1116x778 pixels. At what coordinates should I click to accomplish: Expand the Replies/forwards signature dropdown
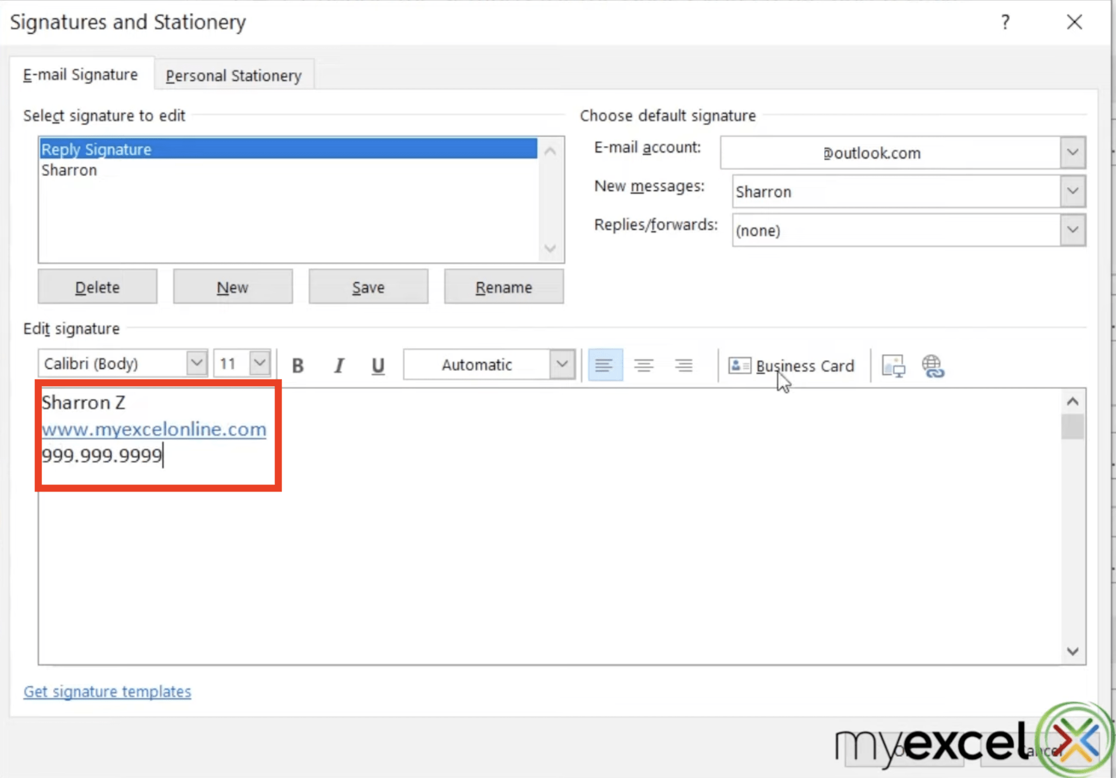(1073, 230)
